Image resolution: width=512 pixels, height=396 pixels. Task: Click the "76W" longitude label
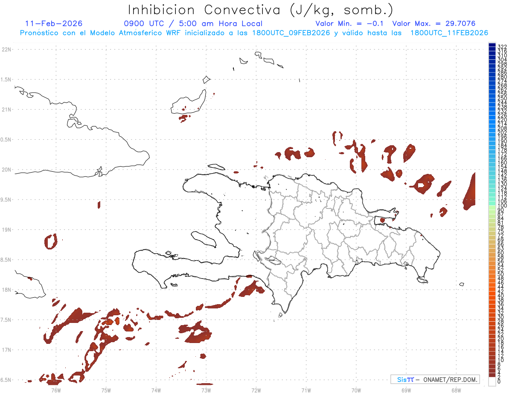[x=56, y=390]
